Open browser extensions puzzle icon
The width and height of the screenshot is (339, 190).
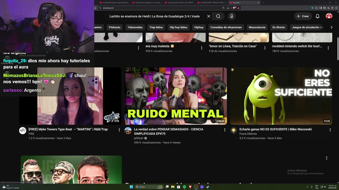pyautogui.click(x=316, y=8)
